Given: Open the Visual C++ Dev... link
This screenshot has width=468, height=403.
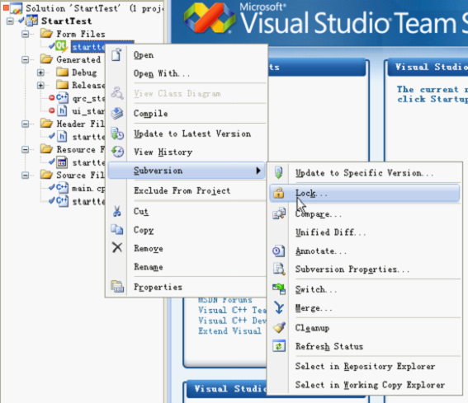Looking at the screenshot, I should 232,321.
